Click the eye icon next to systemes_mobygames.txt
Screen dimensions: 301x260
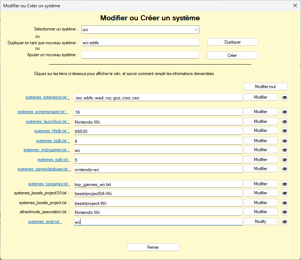[284, 150]
